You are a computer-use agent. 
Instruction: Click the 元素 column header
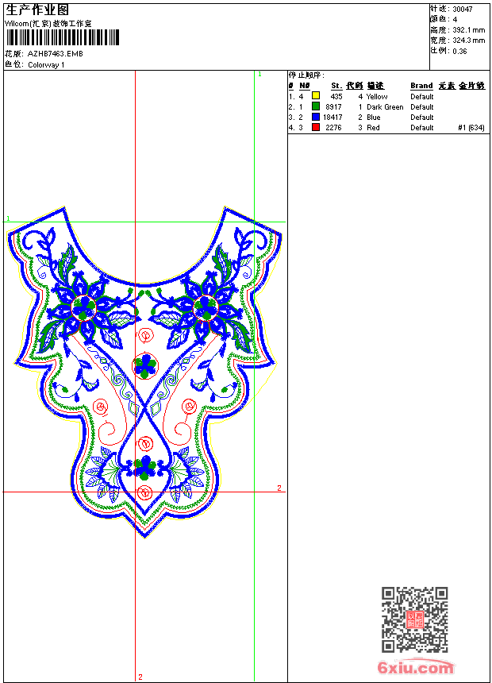click(x=447, y=86)
